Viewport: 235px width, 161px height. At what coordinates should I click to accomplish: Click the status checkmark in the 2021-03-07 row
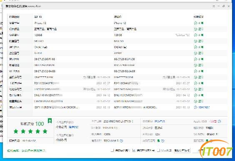pyautogui.click(x=195, y=83)
